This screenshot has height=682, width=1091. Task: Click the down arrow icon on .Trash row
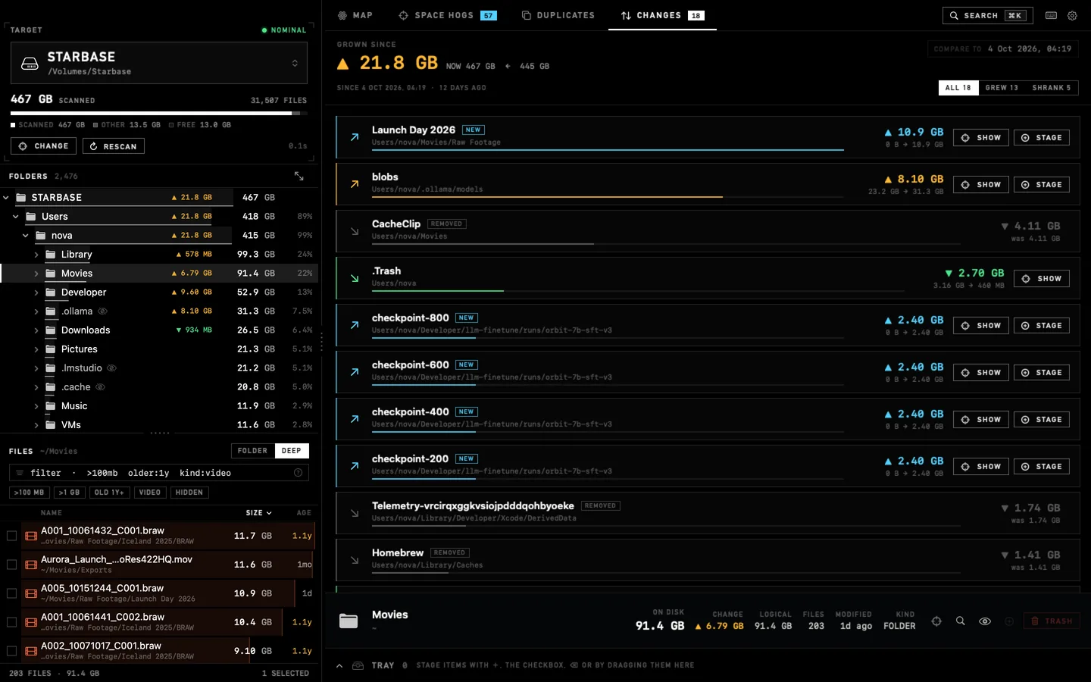point(355,278)
